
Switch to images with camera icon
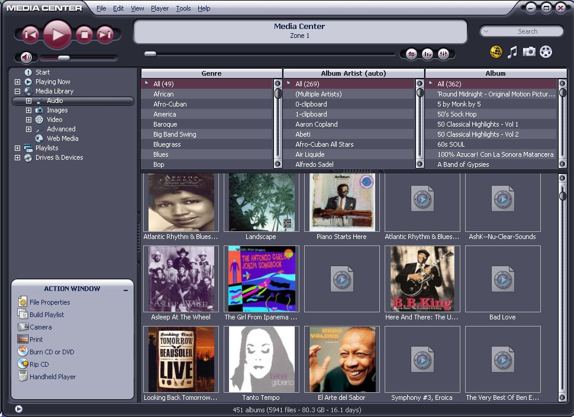(x=529, y=51)
